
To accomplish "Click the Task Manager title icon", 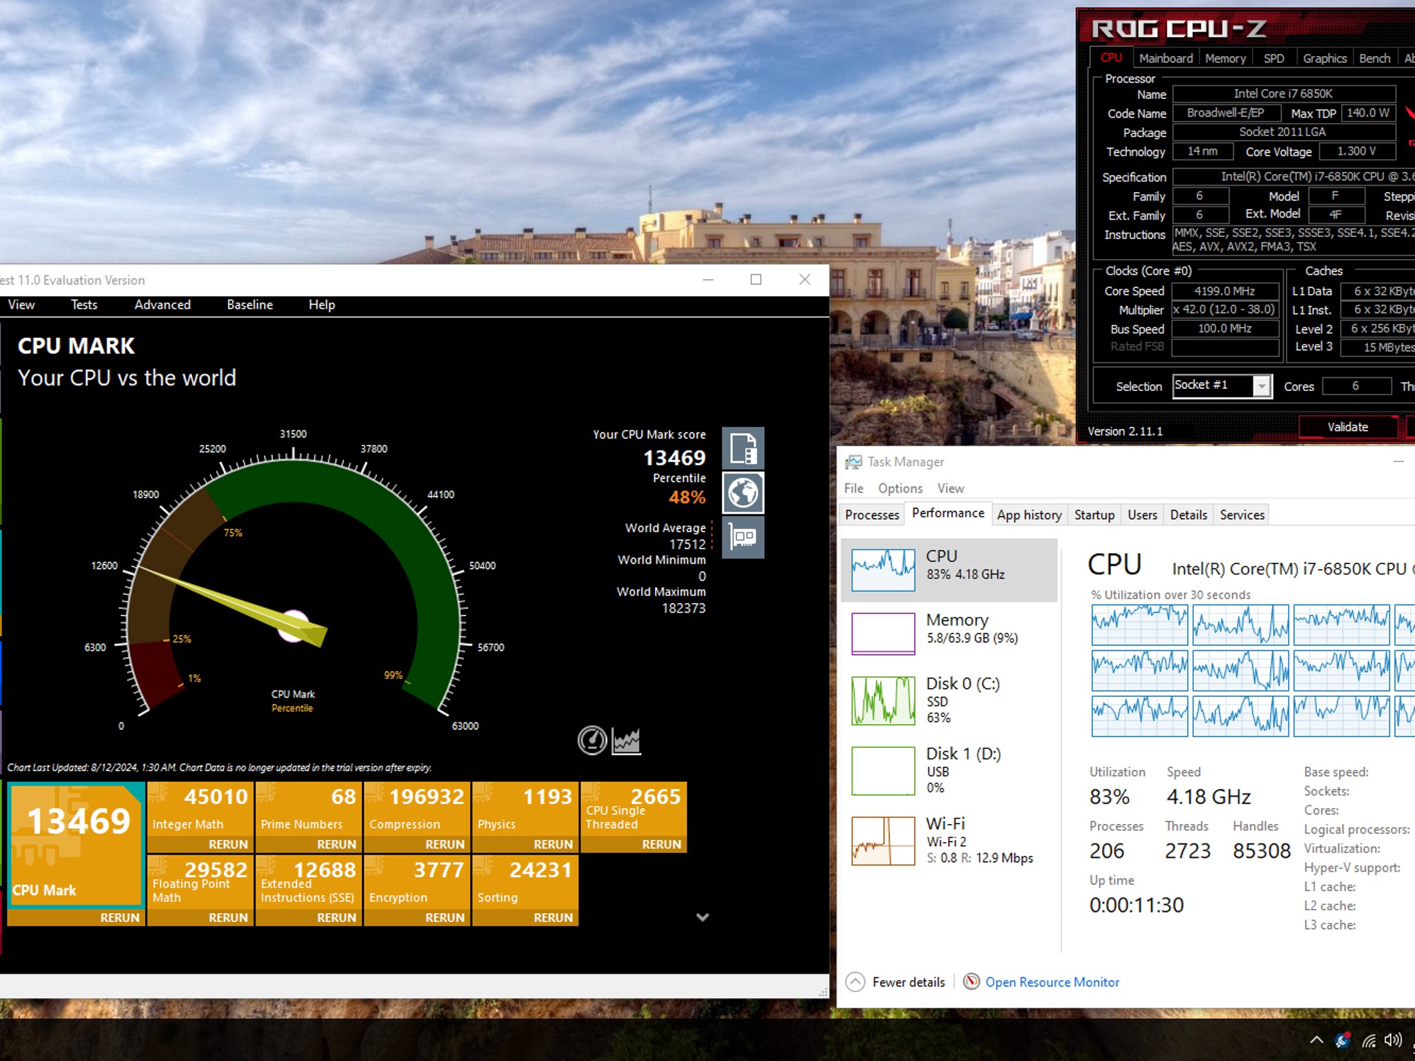I will tap(854, 461).
